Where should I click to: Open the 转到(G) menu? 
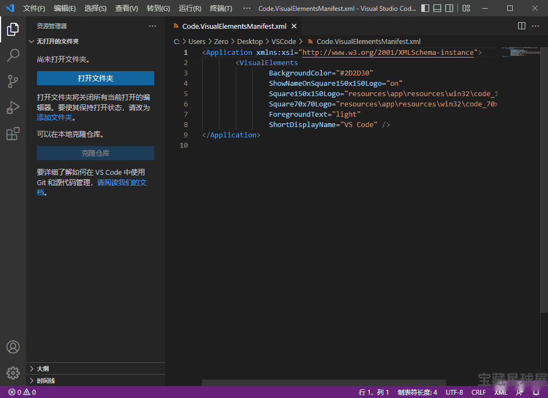159,8
